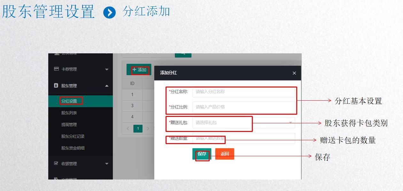Select 分红设置 in the sidebar
The image size is (403, 191).
point(69,101)
